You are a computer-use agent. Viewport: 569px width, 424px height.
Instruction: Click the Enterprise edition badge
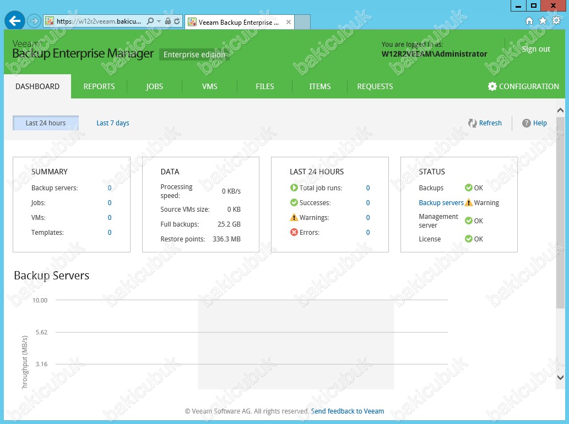pyautogui.click(x=194, y=54)
